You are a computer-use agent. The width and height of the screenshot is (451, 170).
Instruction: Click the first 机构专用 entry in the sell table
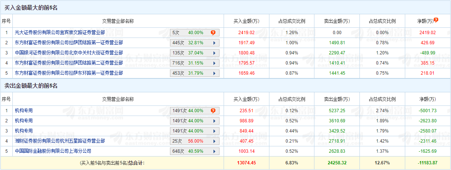[24, 111]
